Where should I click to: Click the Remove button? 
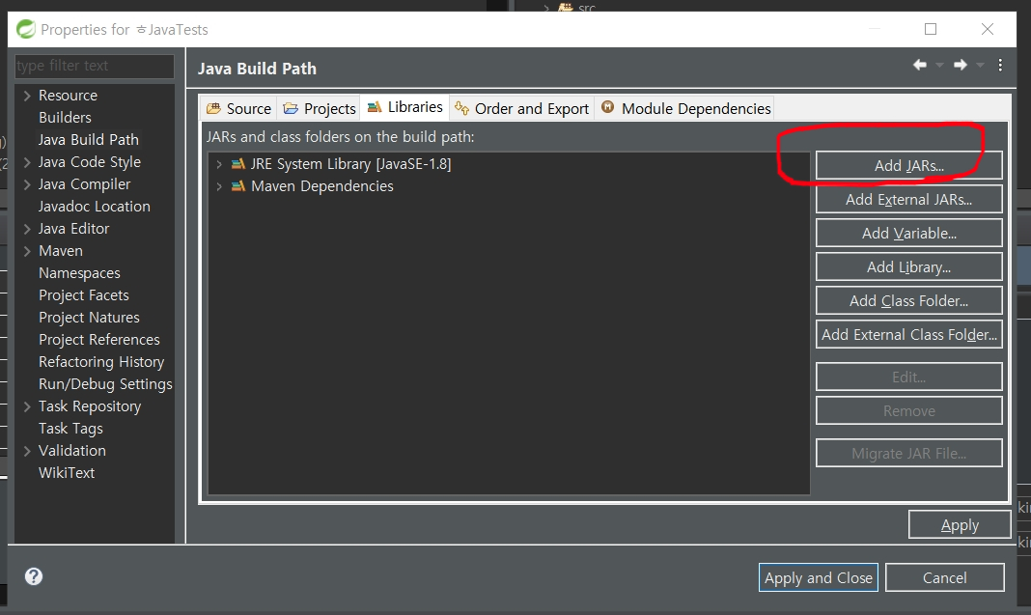pos(908,410)
